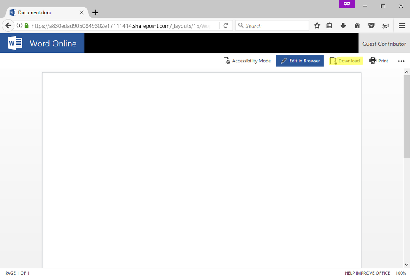This screenshot has height=277, width=410.
Task: Click the purple private browsing mask icon
Action: (x=347, y=4)
